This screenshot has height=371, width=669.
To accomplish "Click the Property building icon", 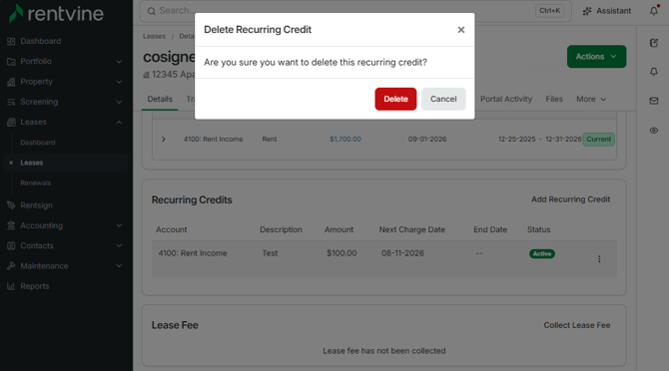I will click(11, 82).
